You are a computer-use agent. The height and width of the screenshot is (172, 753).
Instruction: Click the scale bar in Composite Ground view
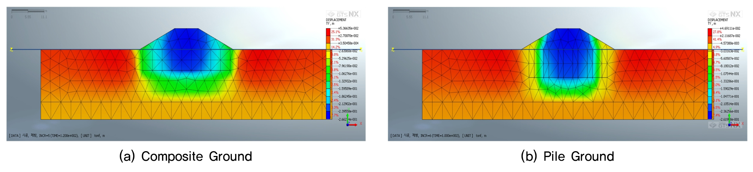[x=28, y=11]
